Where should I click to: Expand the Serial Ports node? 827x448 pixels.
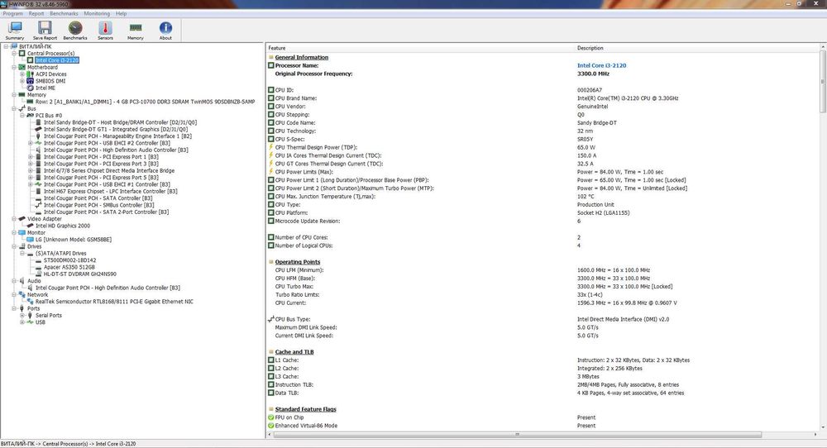pyautogui.click(x=22, y=315)
